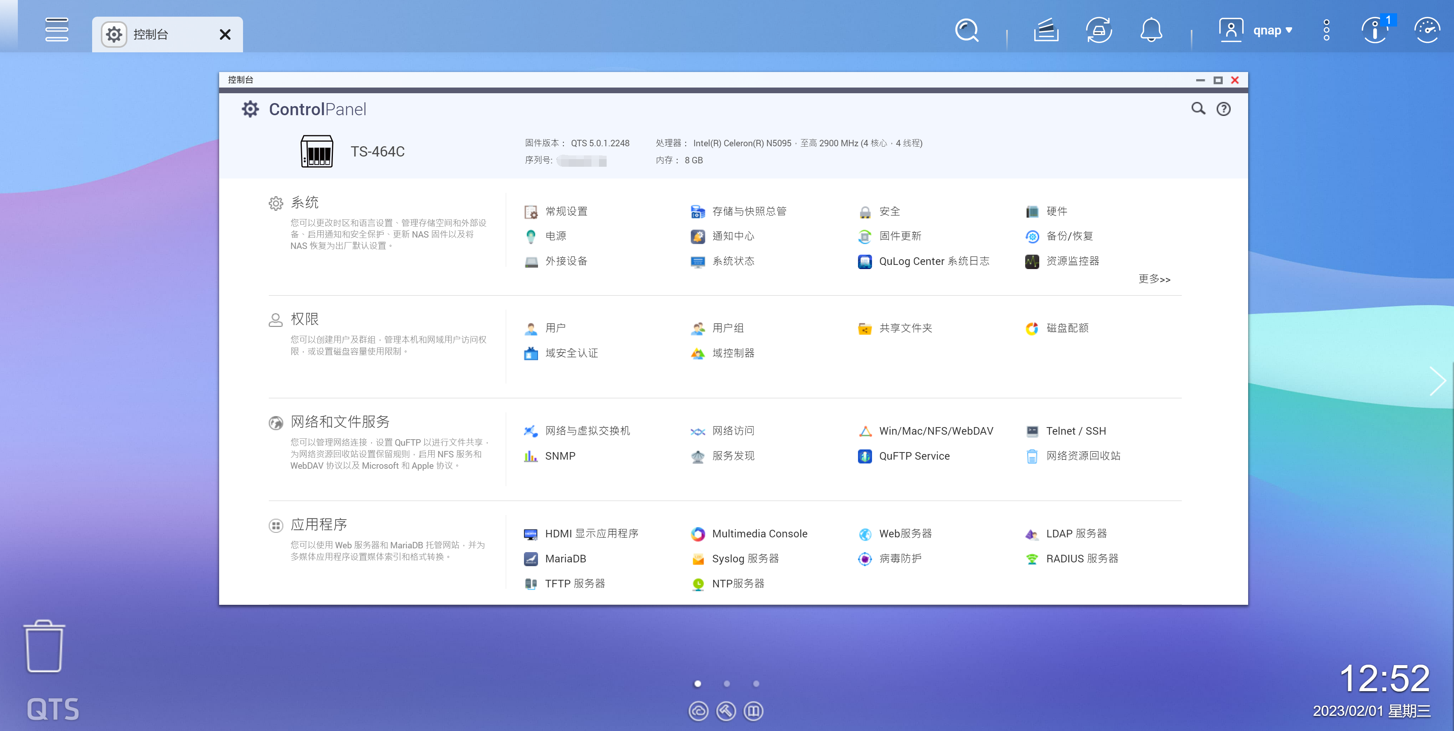Open HDMI 显示应用程序 settings
This screenshot has height=731, width=1454.
click(581, 534)
